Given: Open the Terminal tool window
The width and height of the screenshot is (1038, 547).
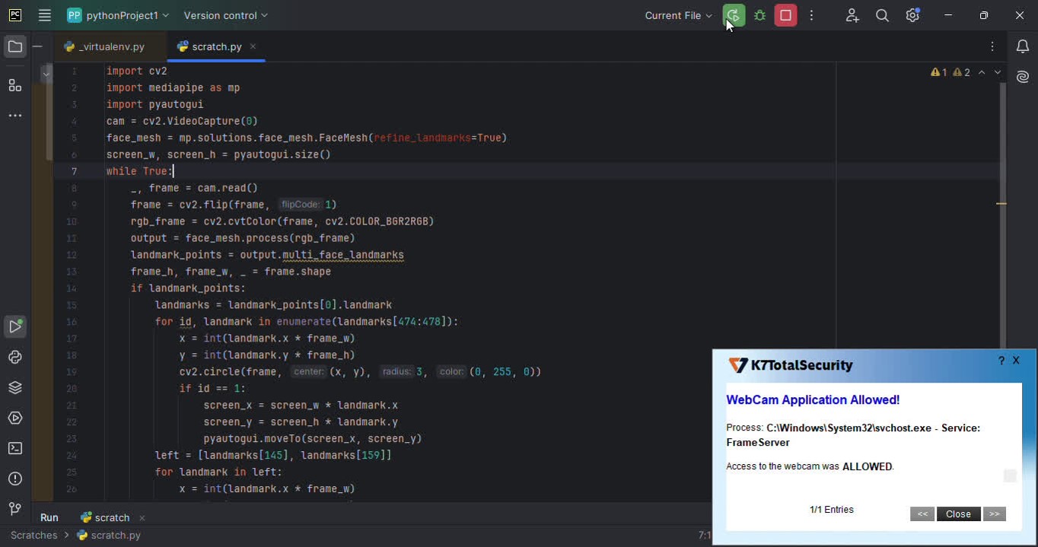Looking at the screenshot, I should (x=15, y=449).
